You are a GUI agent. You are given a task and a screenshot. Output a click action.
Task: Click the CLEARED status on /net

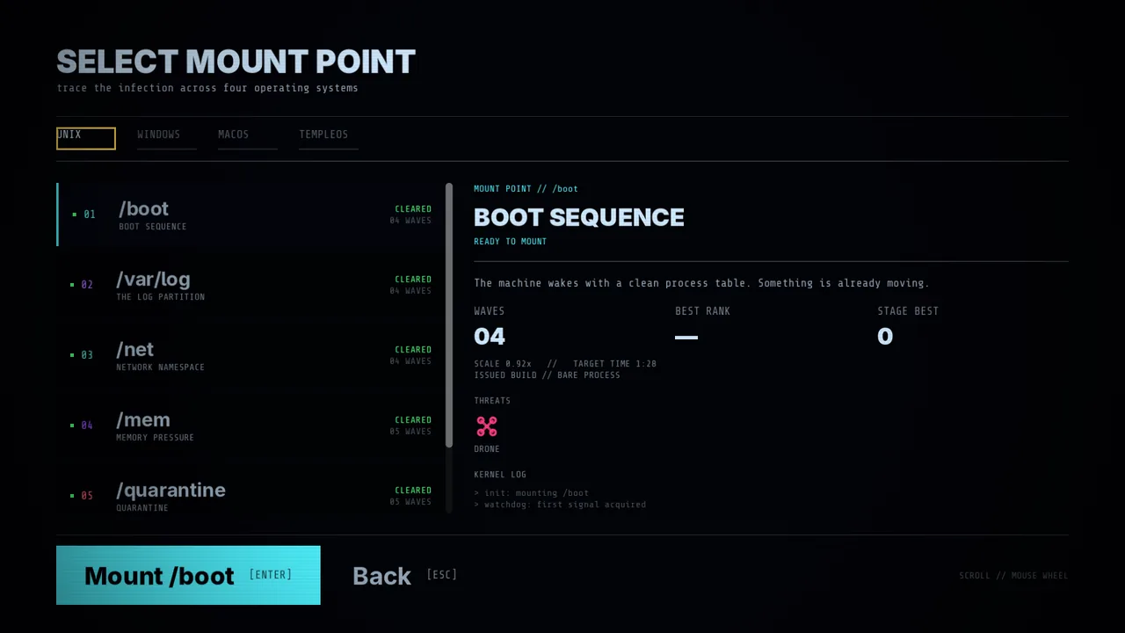point(413,350)
